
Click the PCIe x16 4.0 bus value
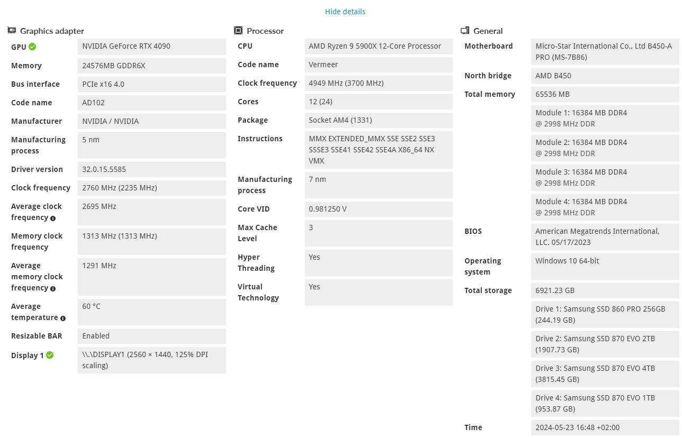[x=152, y=84]
